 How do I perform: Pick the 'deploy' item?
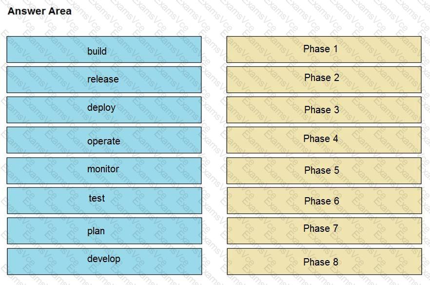pos(104,110)
